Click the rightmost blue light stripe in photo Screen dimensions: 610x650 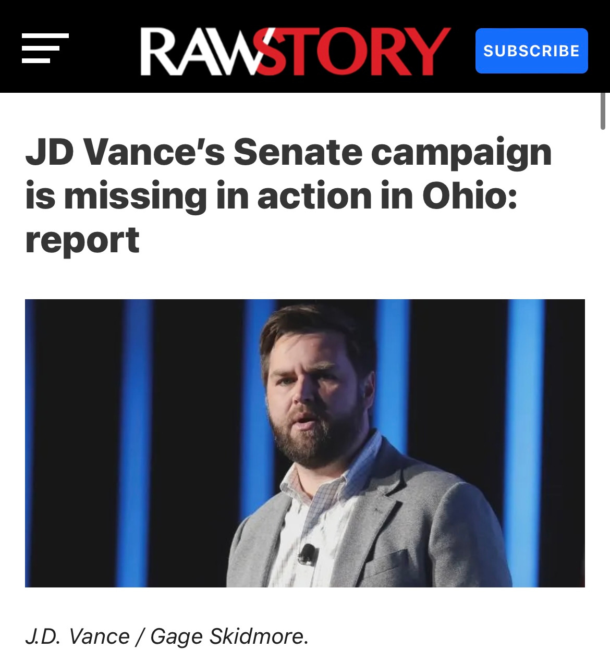click(x=526, y=443)
